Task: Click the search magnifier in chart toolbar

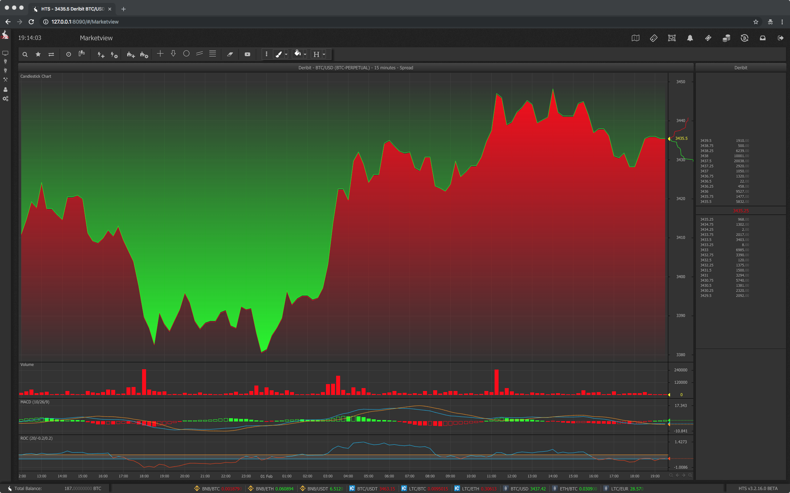Action: (25, 54)
